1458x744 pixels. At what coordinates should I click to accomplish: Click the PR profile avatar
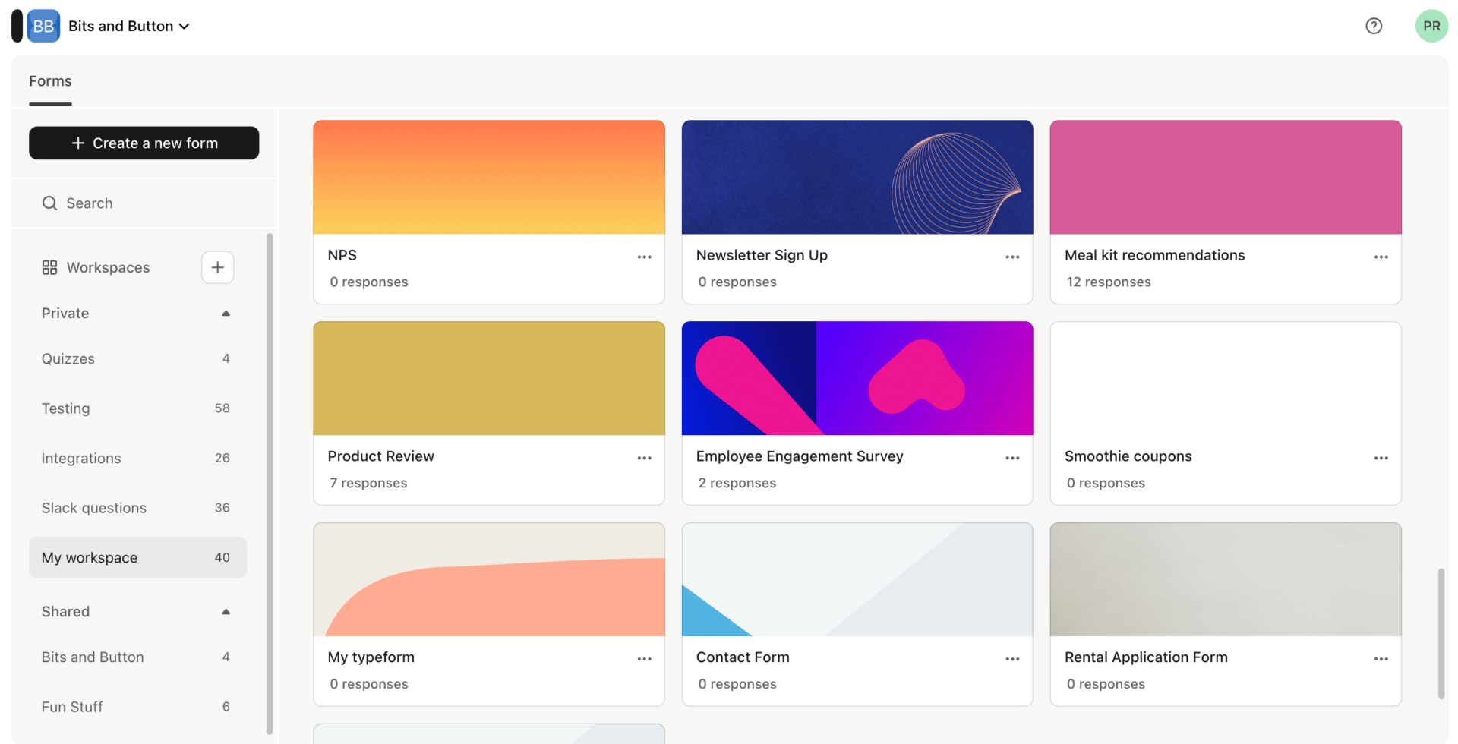click(x=1431, y=25)
